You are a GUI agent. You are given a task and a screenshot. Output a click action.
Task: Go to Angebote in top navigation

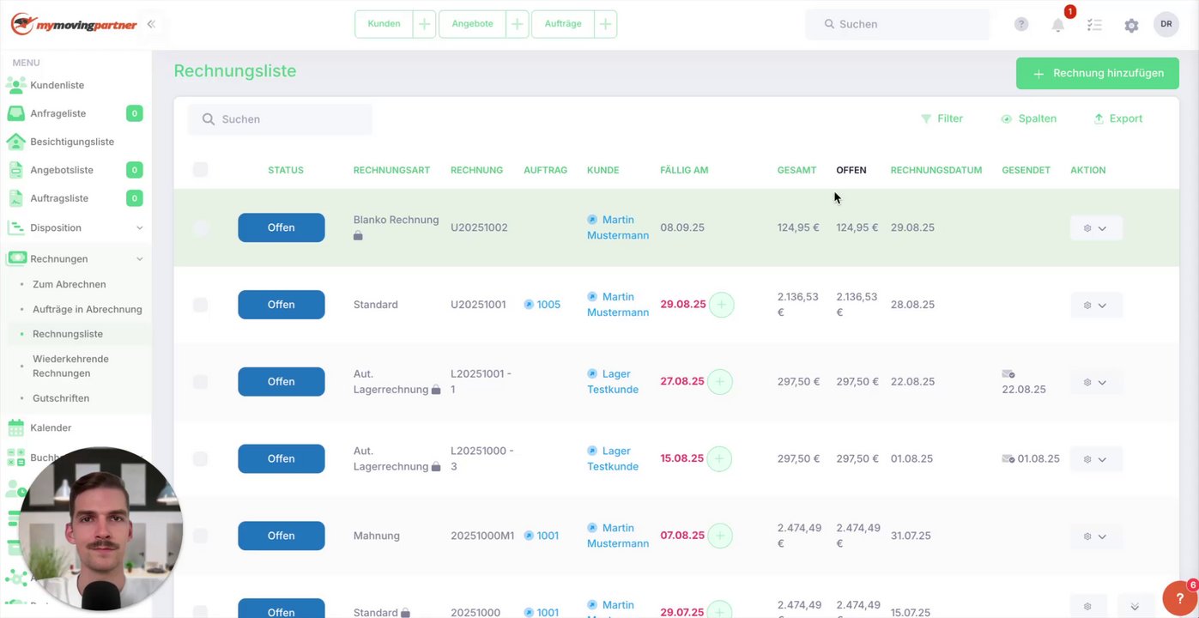click(x=473, y=24)
